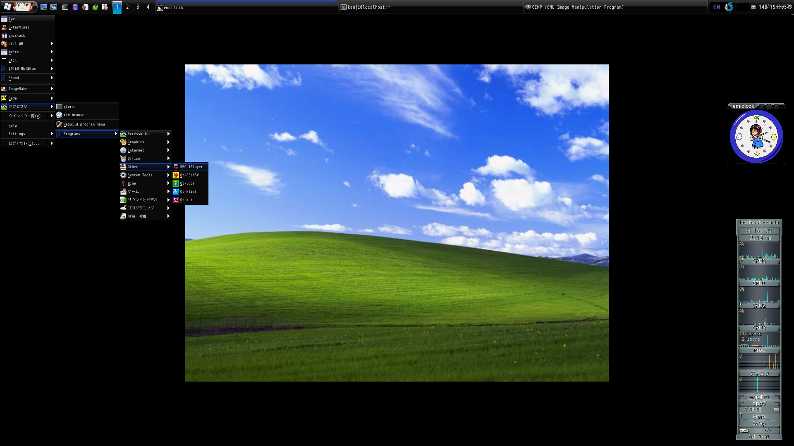Screen dimensions: 794x446
Task: Switch to workspace 2
Action: 127,7
